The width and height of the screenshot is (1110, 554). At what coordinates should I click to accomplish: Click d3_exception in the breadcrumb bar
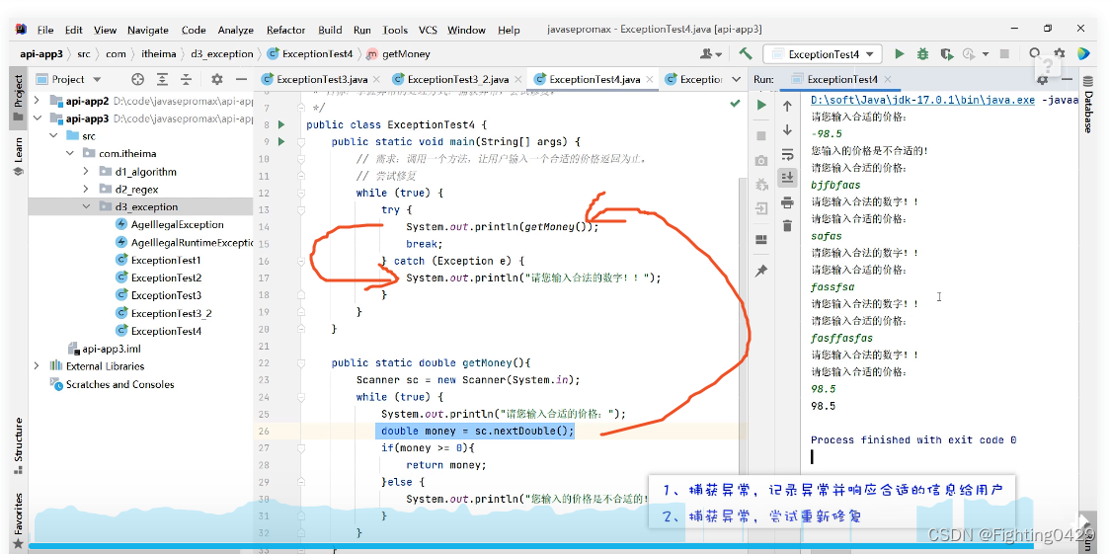(223, 53)
